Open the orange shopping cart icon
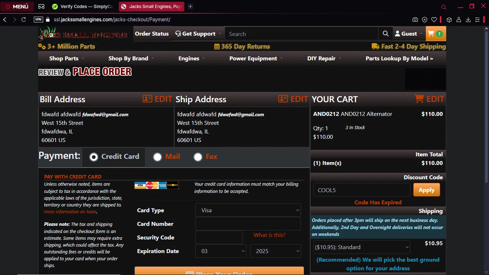489x275 pixels. 436,34
